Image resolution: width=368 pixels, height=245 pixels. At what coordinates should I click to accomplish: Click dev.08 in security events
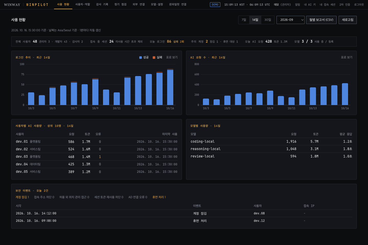(259, 213)
